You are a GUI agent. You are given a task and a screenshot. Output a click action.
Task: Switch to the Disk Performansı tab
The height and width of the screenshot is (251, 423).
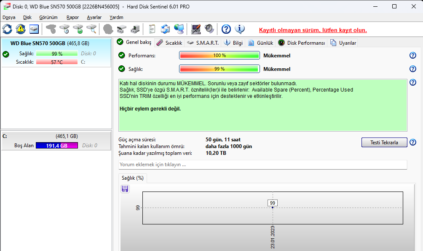[x=302, y=43]
